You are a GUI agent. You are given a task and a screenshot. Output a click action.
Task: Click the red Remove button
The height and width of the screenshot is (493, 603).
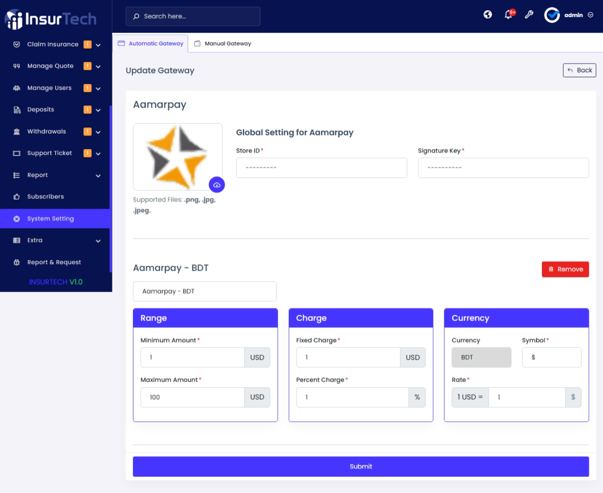click(565, 269)
